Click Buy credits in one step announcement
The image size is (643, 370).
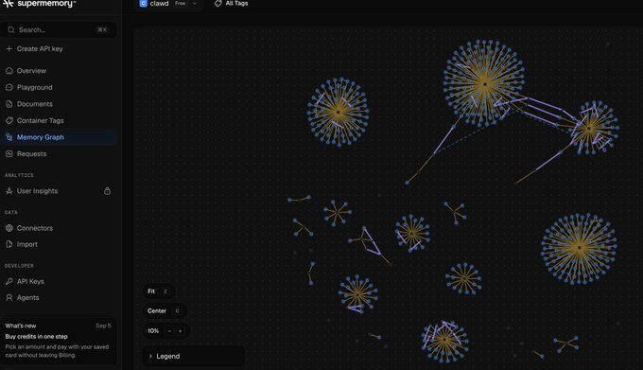(x=37, y=336)
